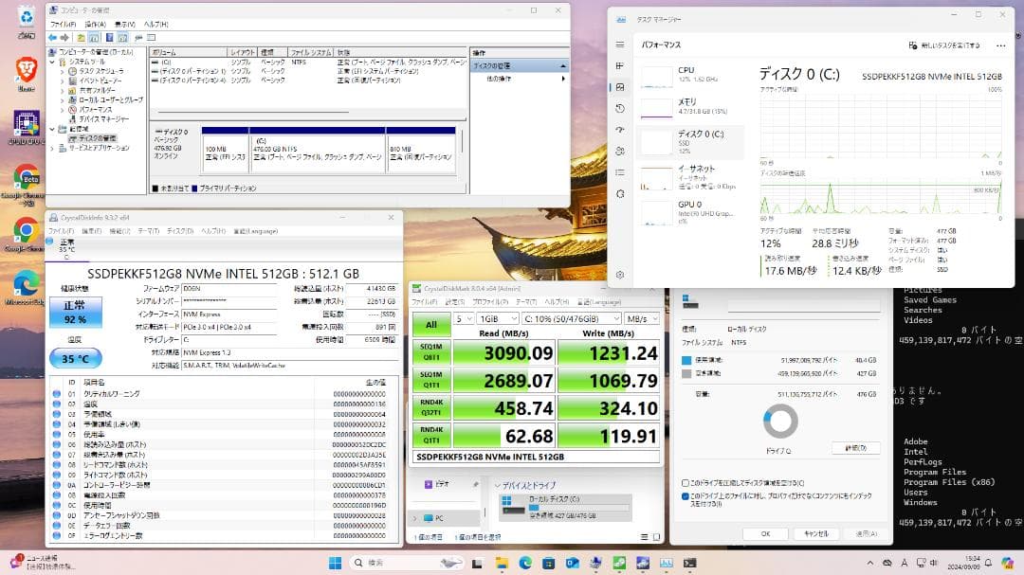Click taskbar search box
The height and width of the screenshot is (575, 1024).
(407, 563)
